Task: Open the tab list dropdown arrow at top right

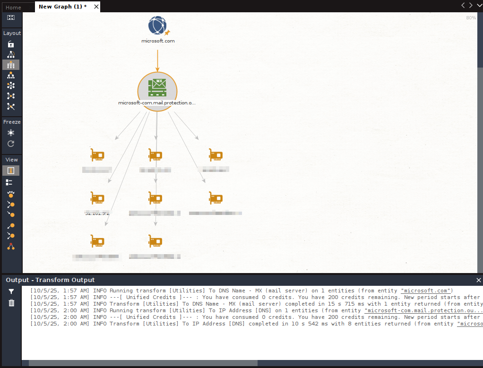Action: click(x=480, y=5)
